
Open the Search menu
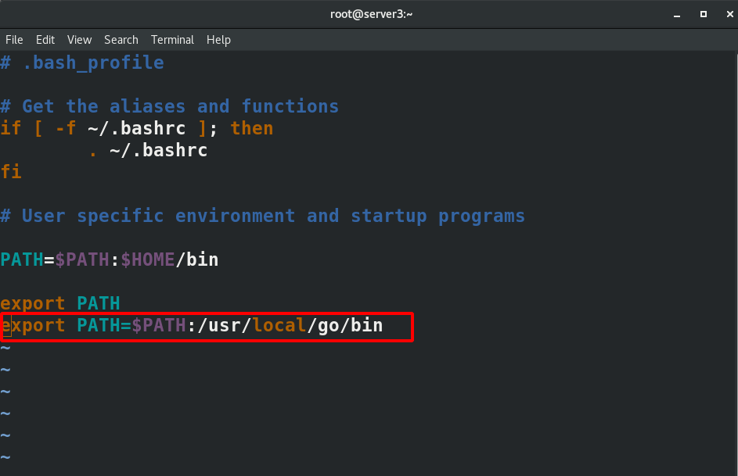pyautogui.click(x=121, y=40)
